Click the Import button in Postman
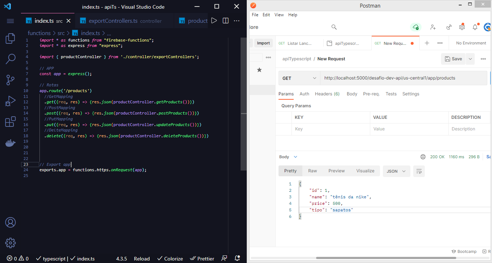Viewport: 492px width, 263px height. pyautogui.click(x=263, y=43)
